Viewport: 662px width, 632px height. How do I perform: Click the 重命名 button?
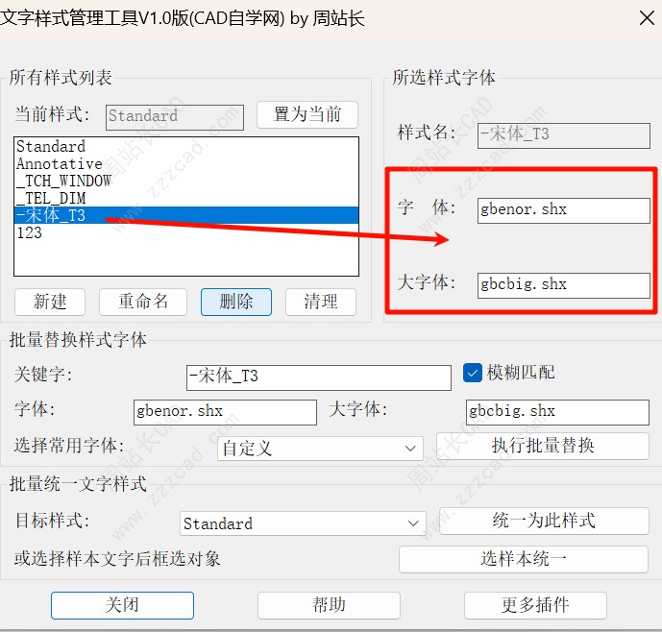[143, 302]
